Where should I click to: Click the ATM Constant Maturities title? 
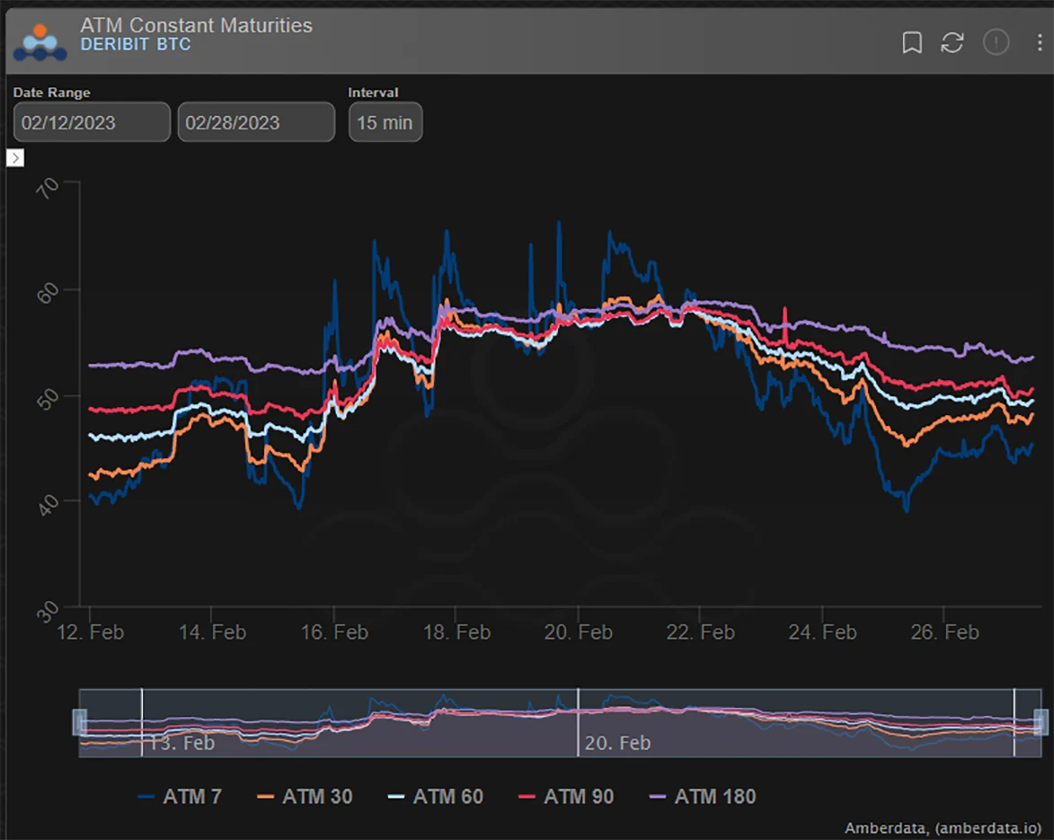coord(196,25)
